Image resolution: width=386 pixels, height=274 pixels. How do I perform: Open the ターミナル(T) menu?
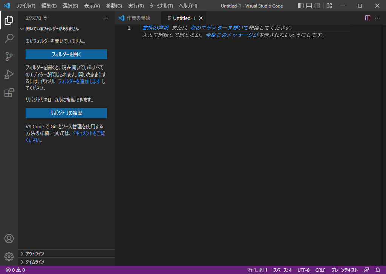tap(161, 6)
